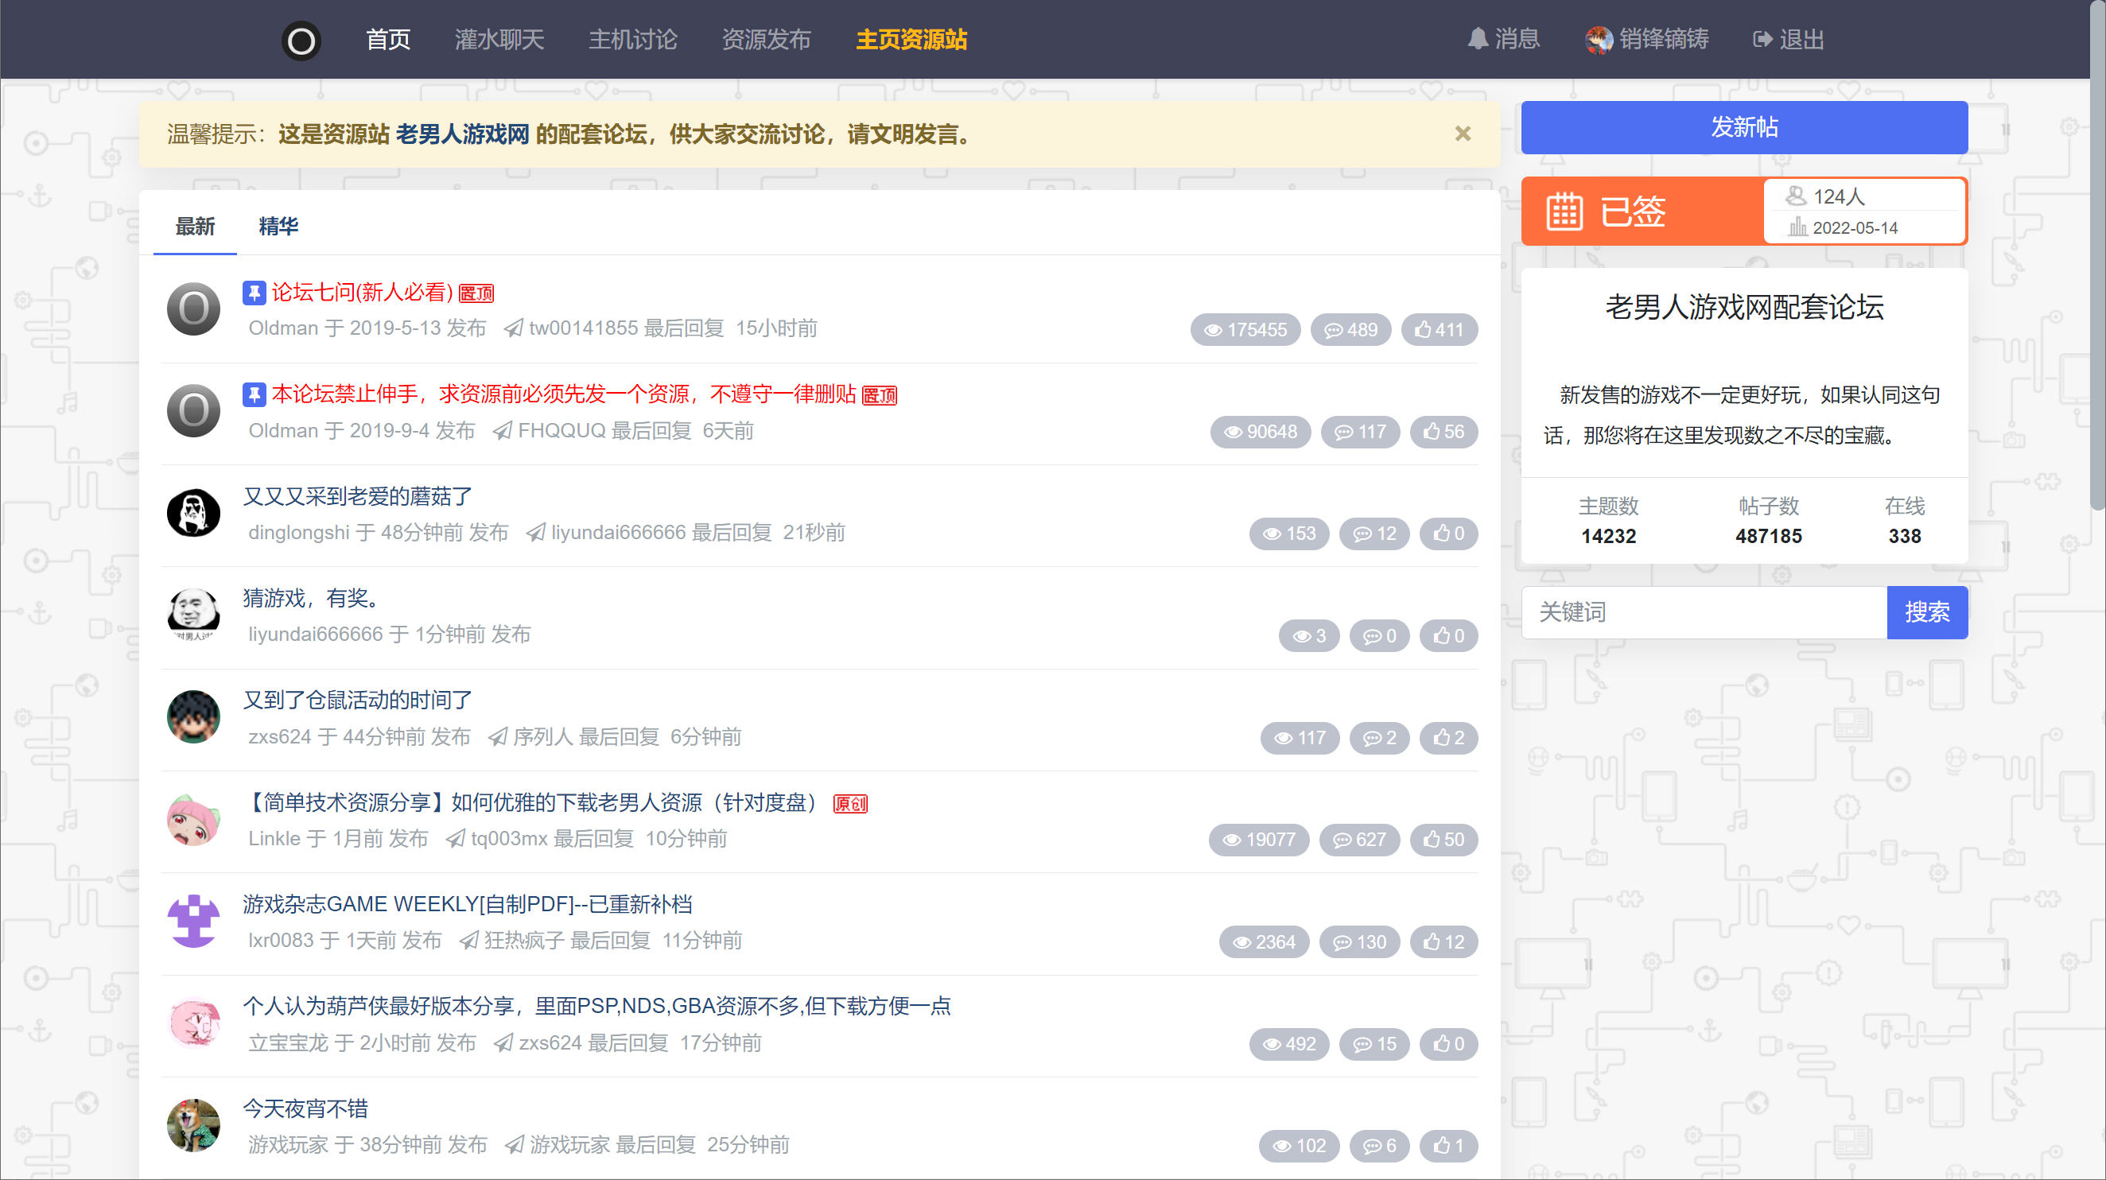This screenshot has height=1180, width=2106.
Task: Click 175455 views badge on 论坛七问
Action: pos(1245,329)
